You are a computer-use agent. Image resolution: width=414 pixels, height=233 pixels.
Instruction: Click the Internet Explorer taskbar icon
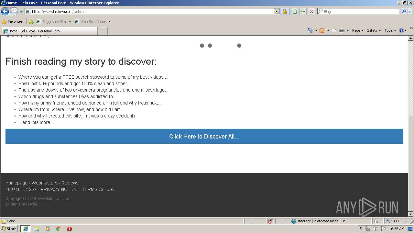click(x=26, y=229)
